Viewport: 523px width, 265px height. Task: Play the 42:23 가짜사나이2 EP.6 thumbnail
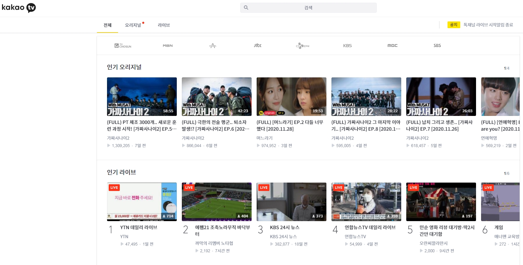point(217,97)
